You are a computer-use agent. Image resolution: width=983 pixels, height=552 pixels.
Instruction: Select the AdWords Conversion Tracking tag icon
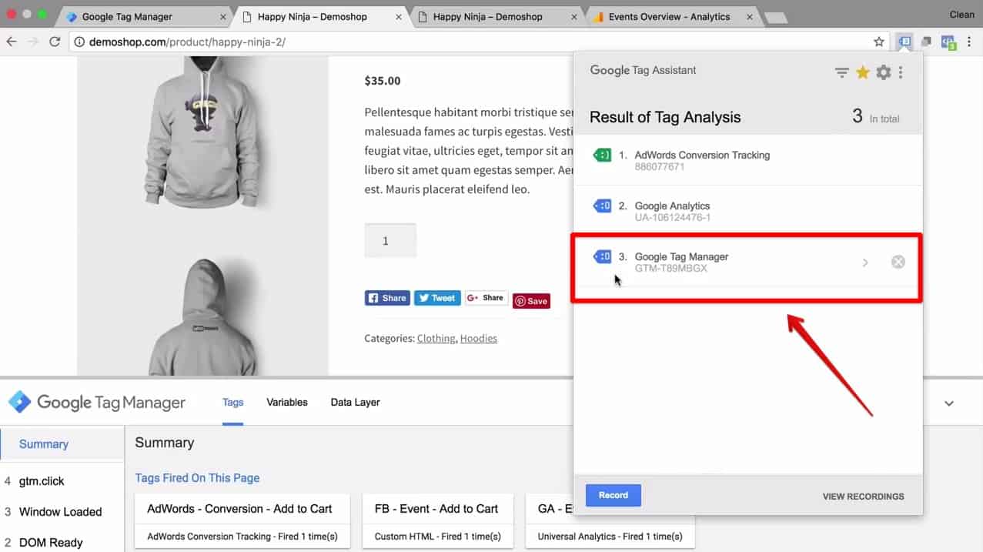tap(601, 155)
